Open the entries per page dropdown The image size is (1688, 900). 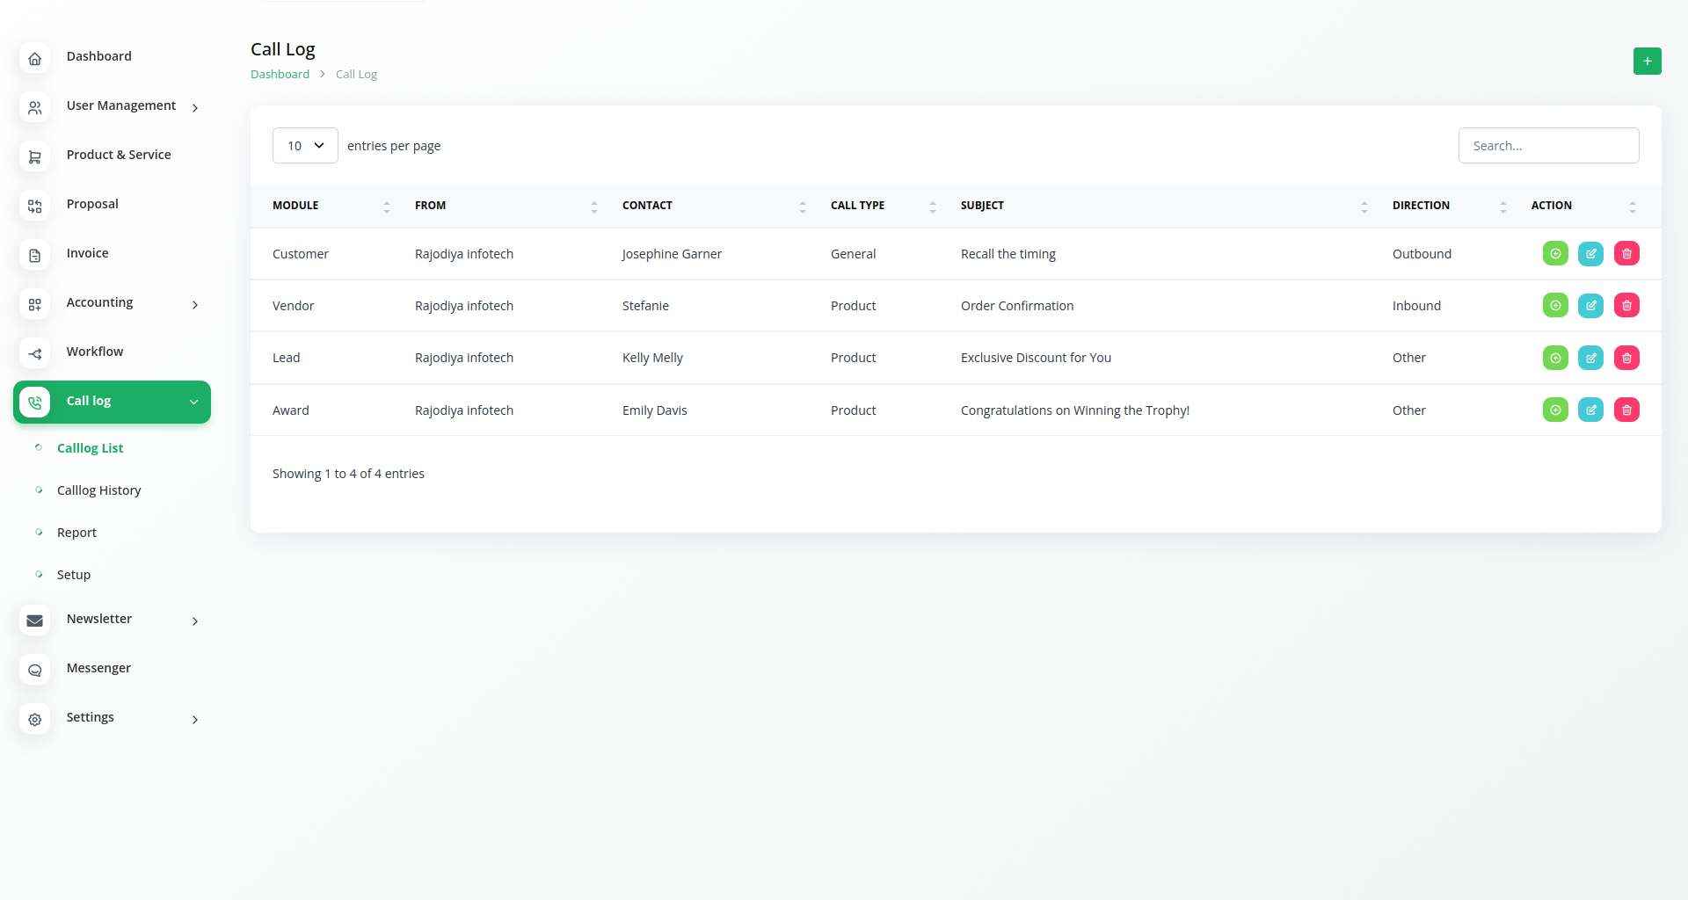point(305,146)
